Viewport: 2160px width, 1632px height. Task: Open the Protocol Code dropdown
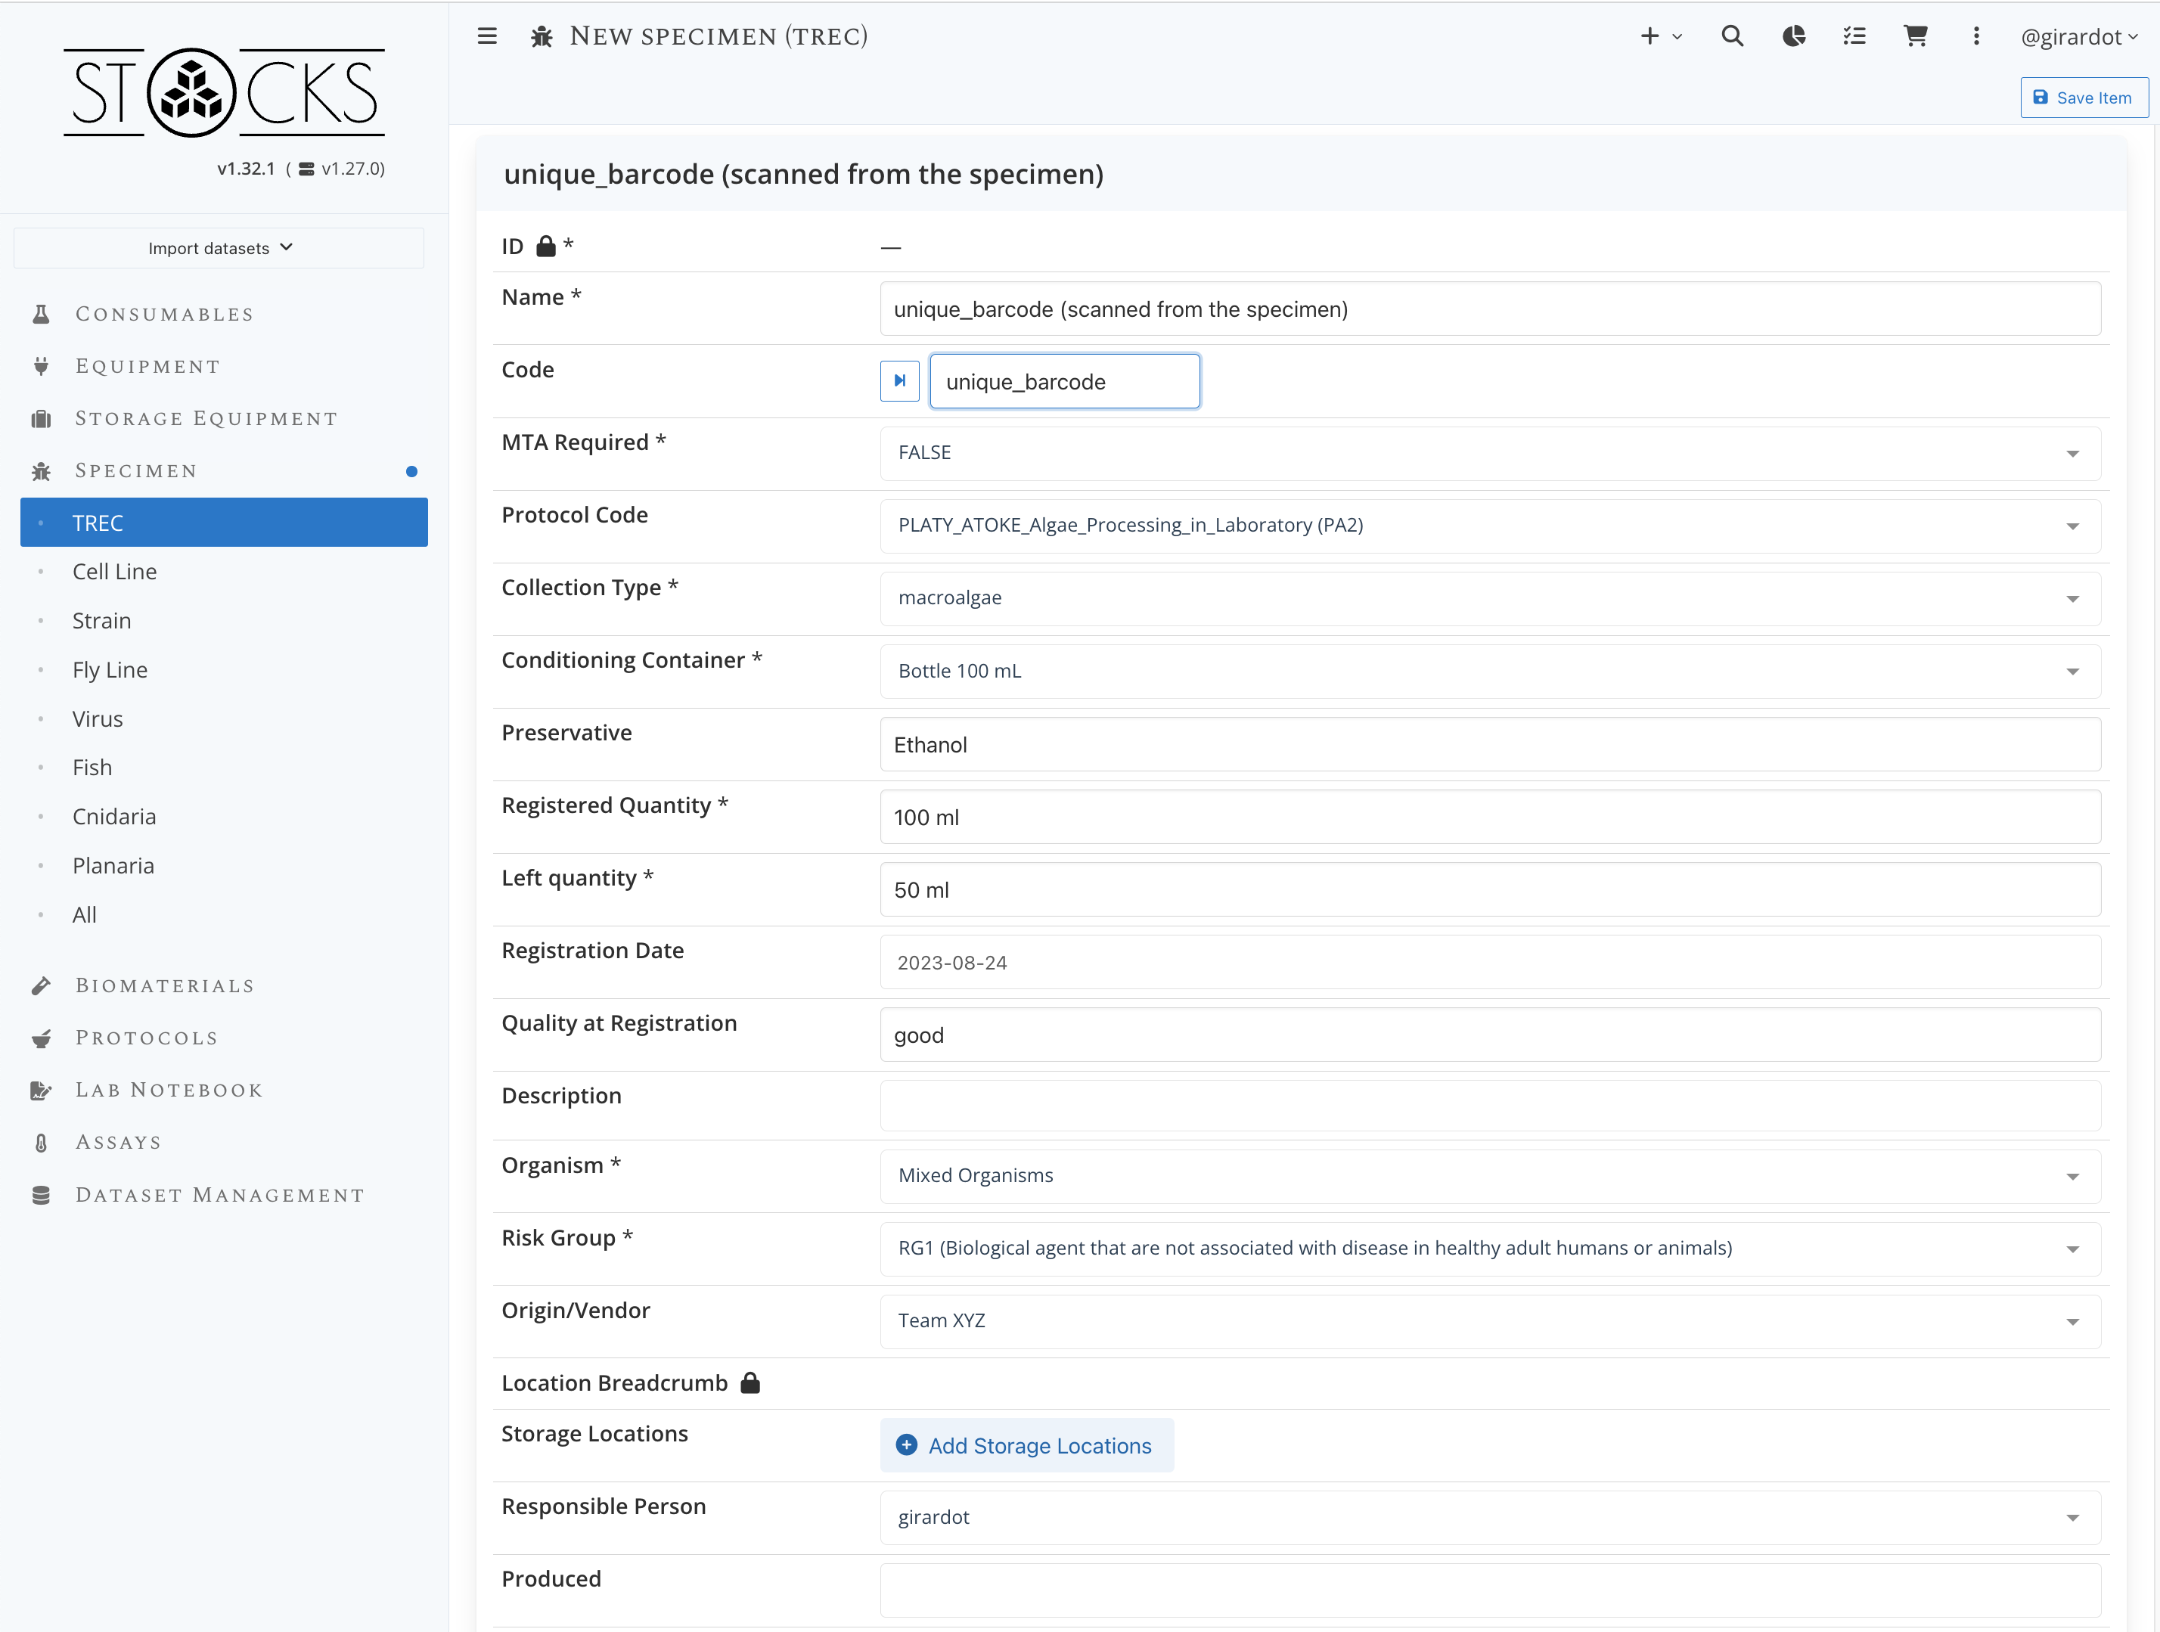pos(1490,526)
